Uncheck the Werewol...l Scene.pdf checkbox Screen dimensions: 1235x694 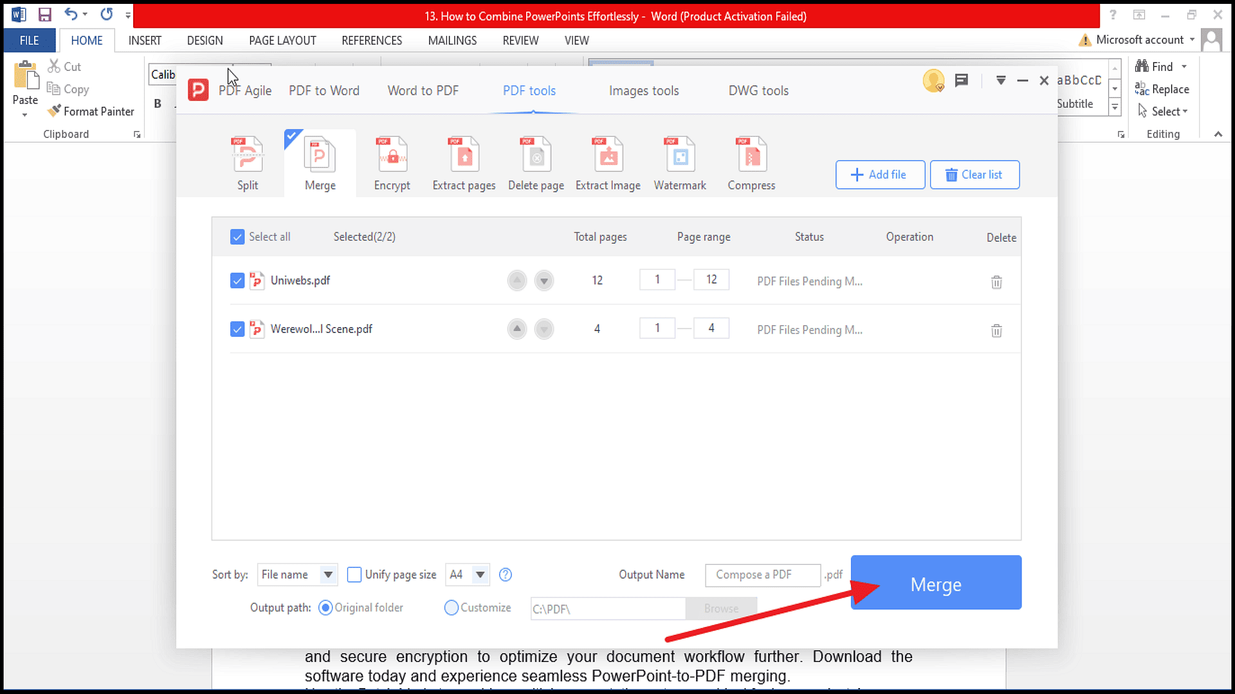pos(237,329)
